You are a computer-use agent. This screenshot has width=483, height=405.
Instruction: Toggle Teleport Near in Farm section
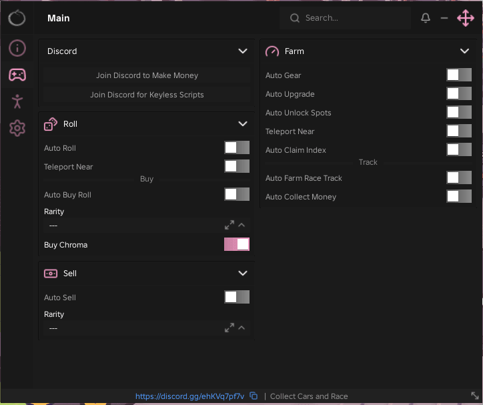click(x=459, y=131)
